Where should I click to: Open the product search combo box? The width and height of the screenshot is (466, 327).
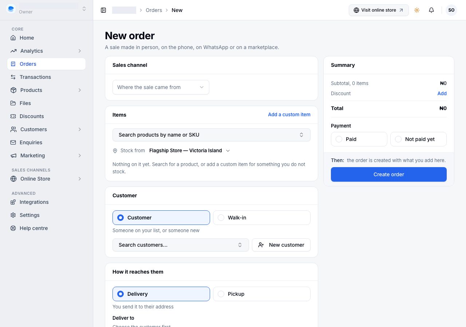[x=212, y=135]
